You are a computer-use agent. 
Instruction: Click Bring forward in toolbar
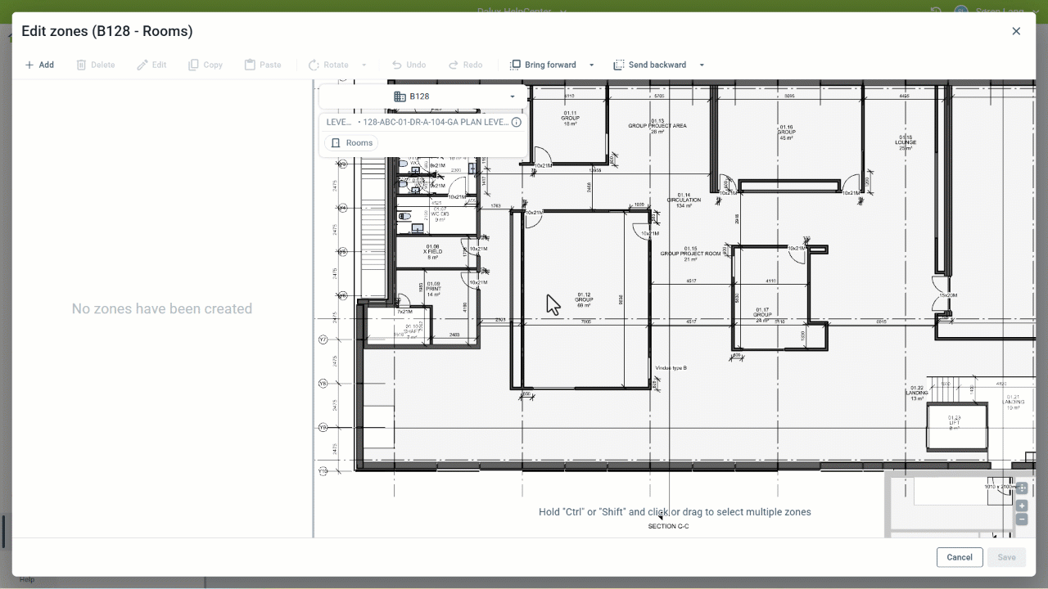(543, 65)
